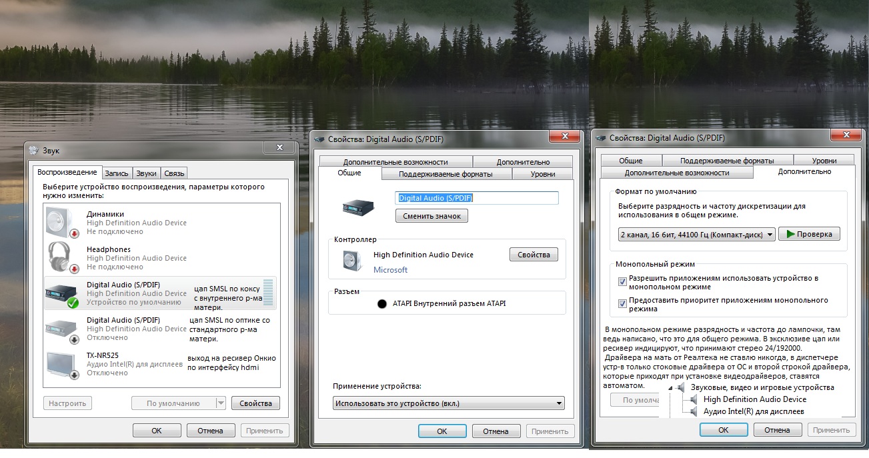Screen dimensions: 869x458
Task: Click the Microsoft controller link
Action: point(390,270)
